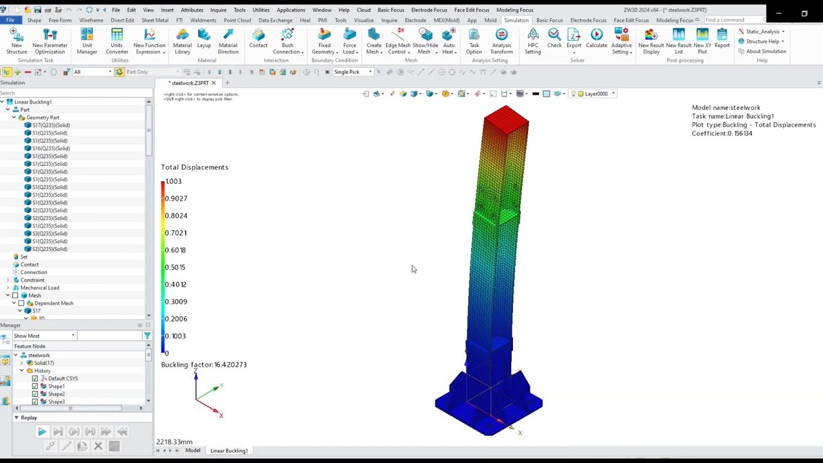Viewport: 823px width, 463px height.
Task: Click Calculate to run the solver
Action: pyautogui.click(x=597, y=39)
